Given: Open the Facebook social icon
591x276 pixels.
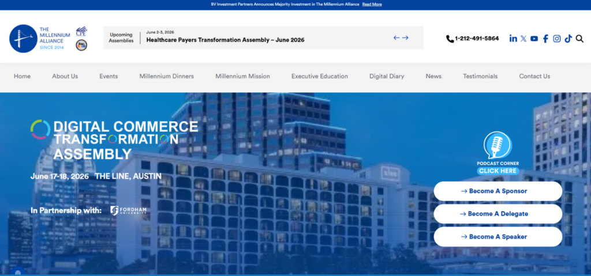Looking at the screenshot, I should 545,39.
